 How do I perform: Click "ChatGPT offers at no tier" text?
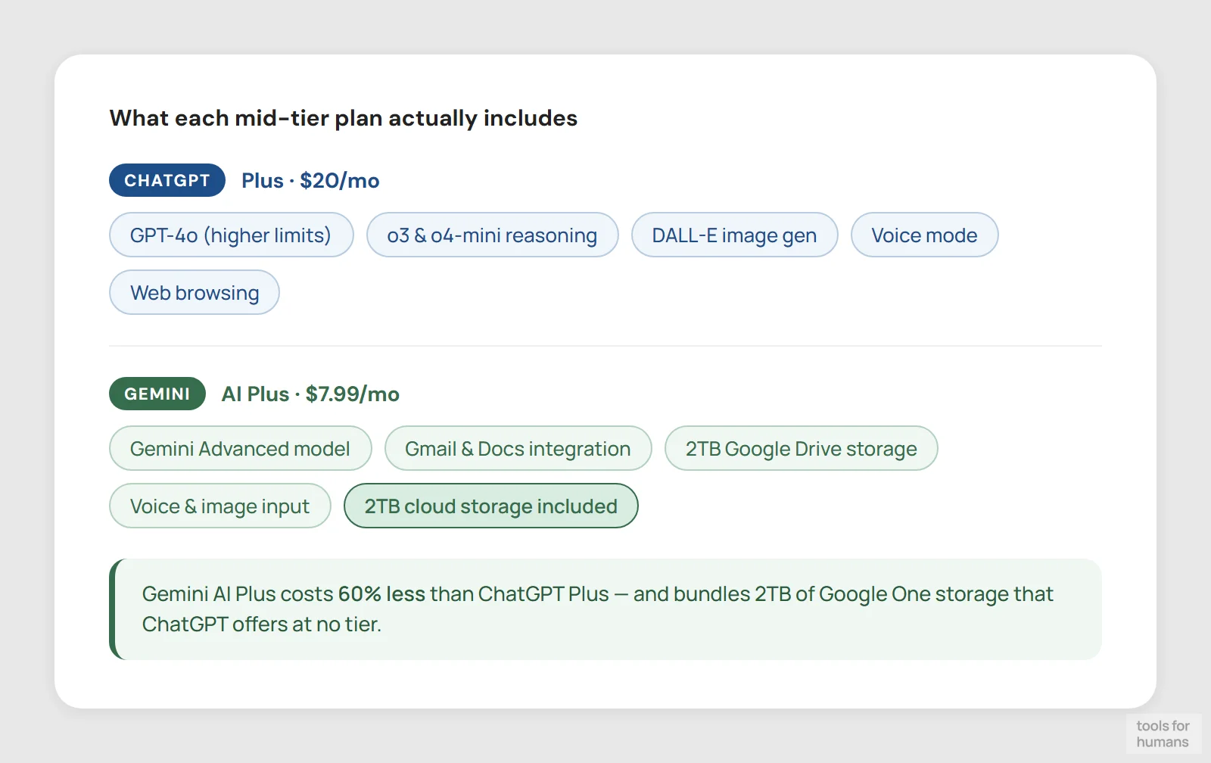click(x=261, y=624)
